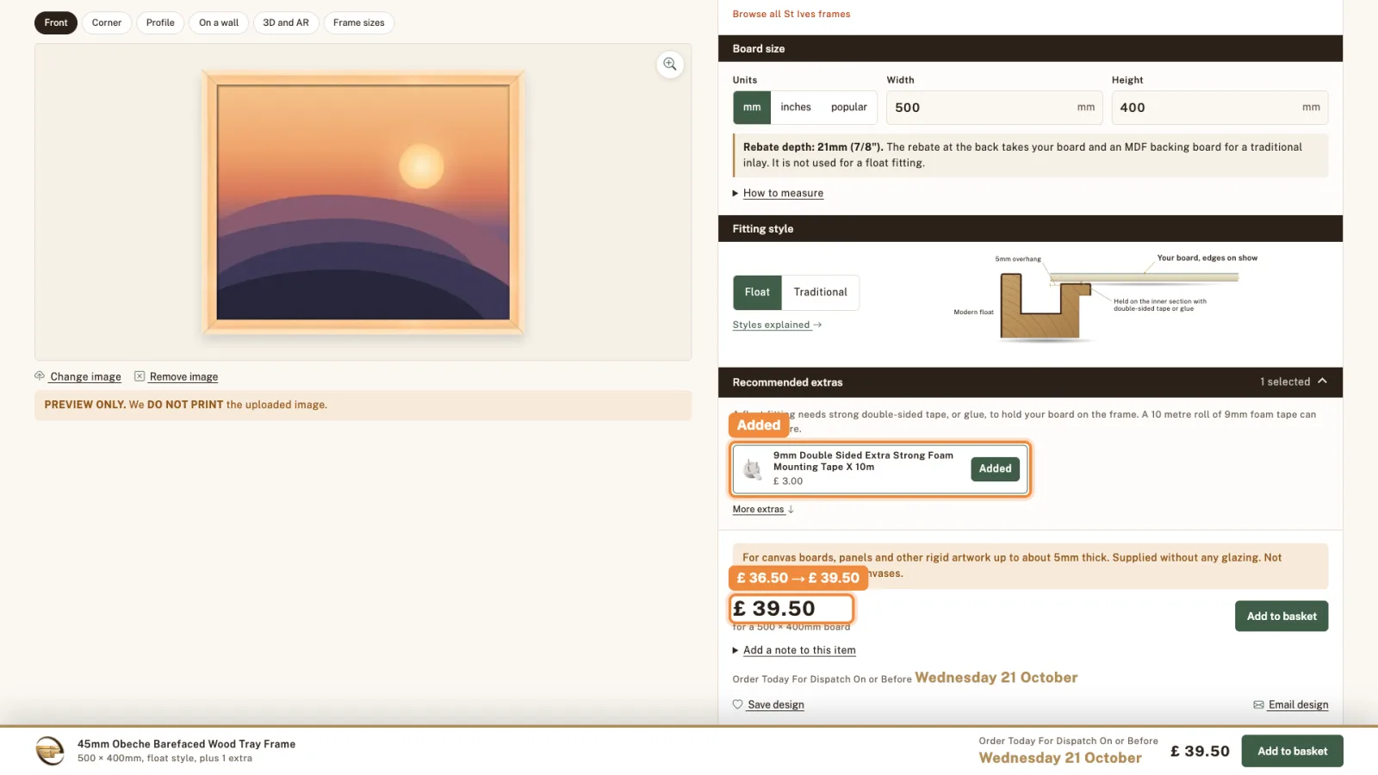
Task: Select the Traditional fitting style
Action: (821, 293)
